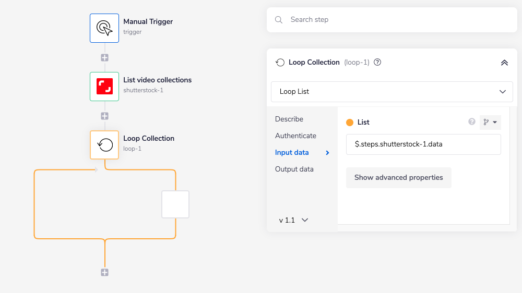Open help for Loop Collection header
The height and width of the screenshot is (293, 522).
tap(377, 62)
